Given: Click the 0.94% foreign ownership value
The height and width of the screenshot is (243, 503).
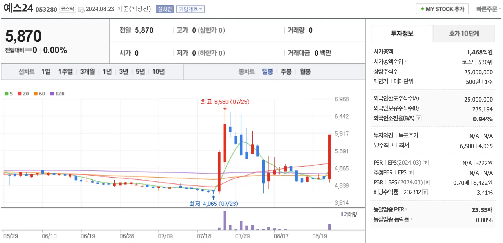Looking at the screenshot, I should 483,119.
